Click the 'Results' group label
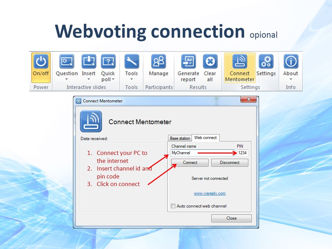332x249 pixels. 198,87
